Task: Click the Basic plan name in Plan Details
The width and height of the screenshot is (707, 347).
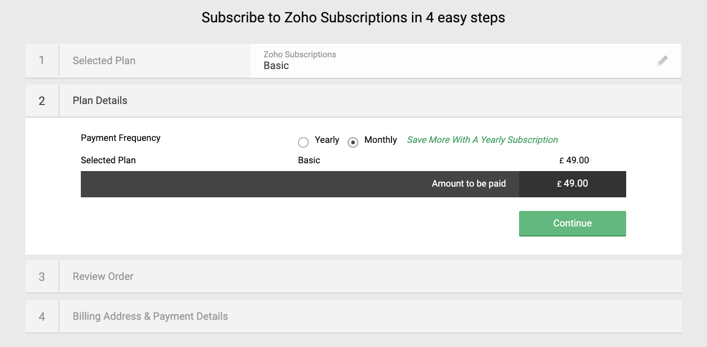Action: tap(309, 160)
